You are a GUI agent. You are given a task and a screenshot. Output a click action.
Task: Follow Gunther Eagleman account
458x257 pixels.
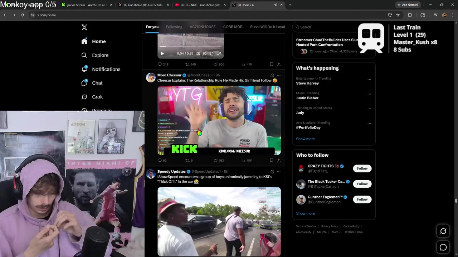[x=362, y=199]
